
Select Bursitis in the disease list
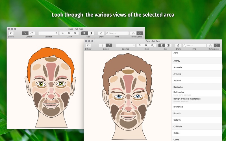[x=197, y=113]
